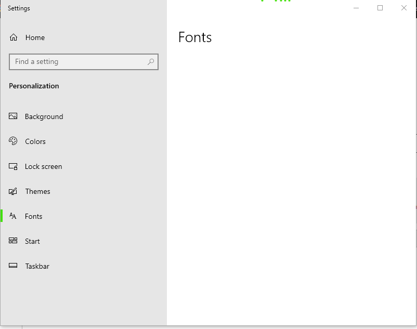Select the Taskbar icon in sidebar
This screenshot has width=417, height=329.
point(12,266)
